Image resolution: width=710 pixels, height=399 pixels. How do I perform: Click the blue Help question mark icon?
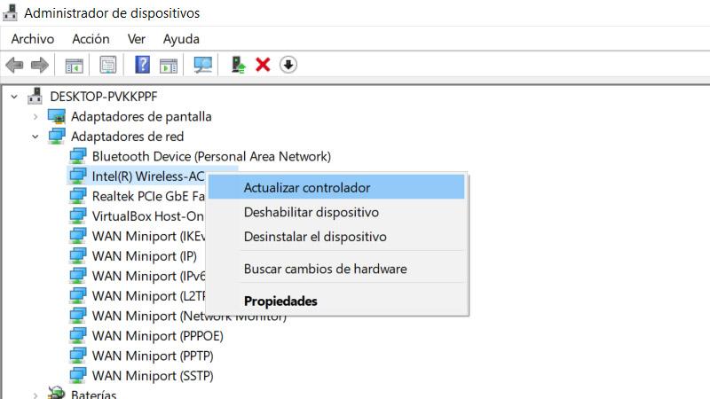coord(142,65)
